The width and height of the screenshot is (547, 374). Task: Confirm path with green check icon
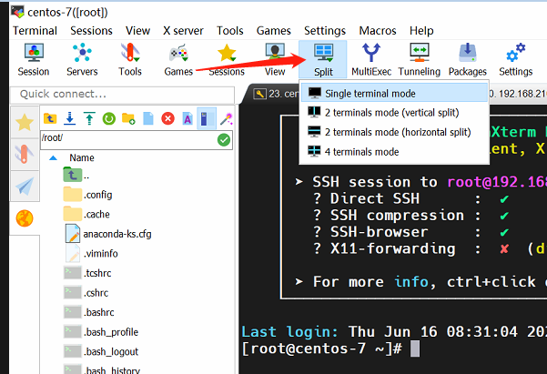pos(224,140)
